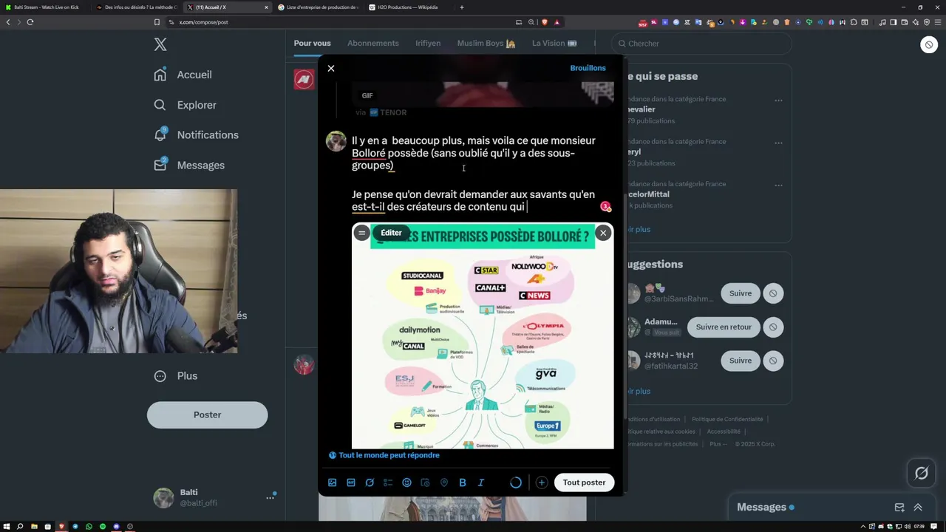946x532 pixels.
Task: Click the sidebar Poster button
Action: (x=207, y=415)
